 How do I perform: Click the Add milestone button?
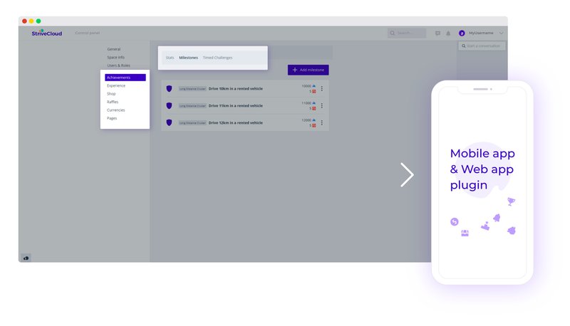click(309, 70)
